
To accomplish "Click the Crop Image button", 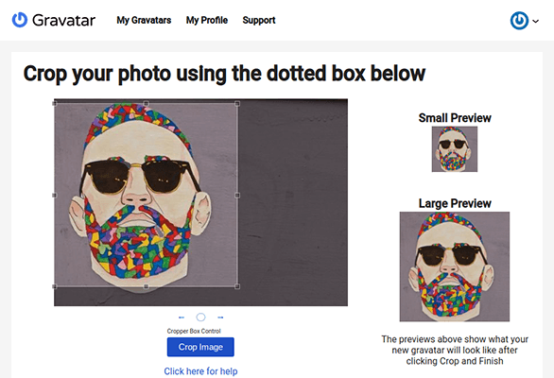I will point(200,347).
